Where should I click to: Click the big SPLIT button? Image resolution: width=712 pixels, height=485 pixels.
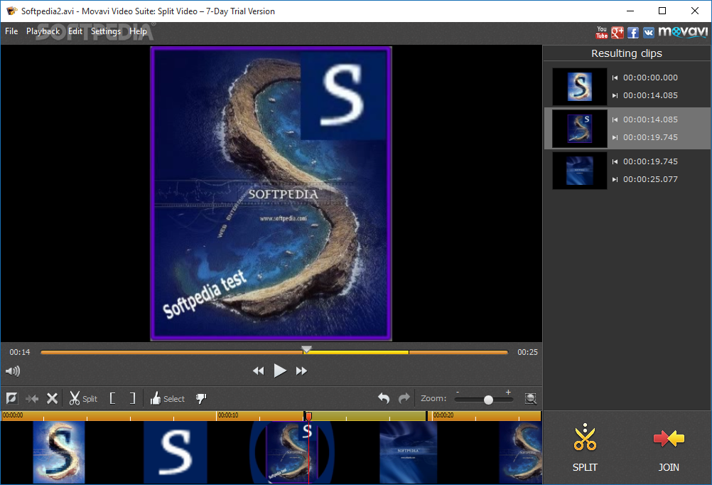click(x=585, y=447)
